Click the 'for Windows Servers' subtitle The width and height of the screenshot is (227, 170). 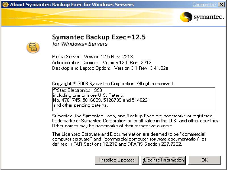pos(80,44)
